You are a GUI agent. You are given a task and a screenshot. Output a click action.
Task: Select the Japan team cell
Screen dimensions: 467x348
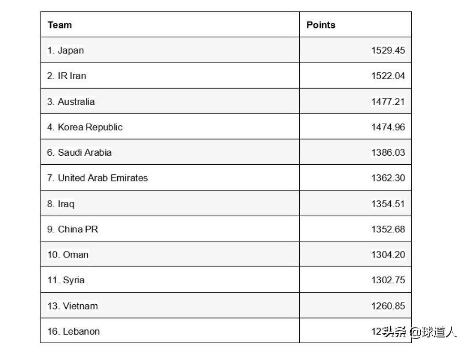coord(66,50)
